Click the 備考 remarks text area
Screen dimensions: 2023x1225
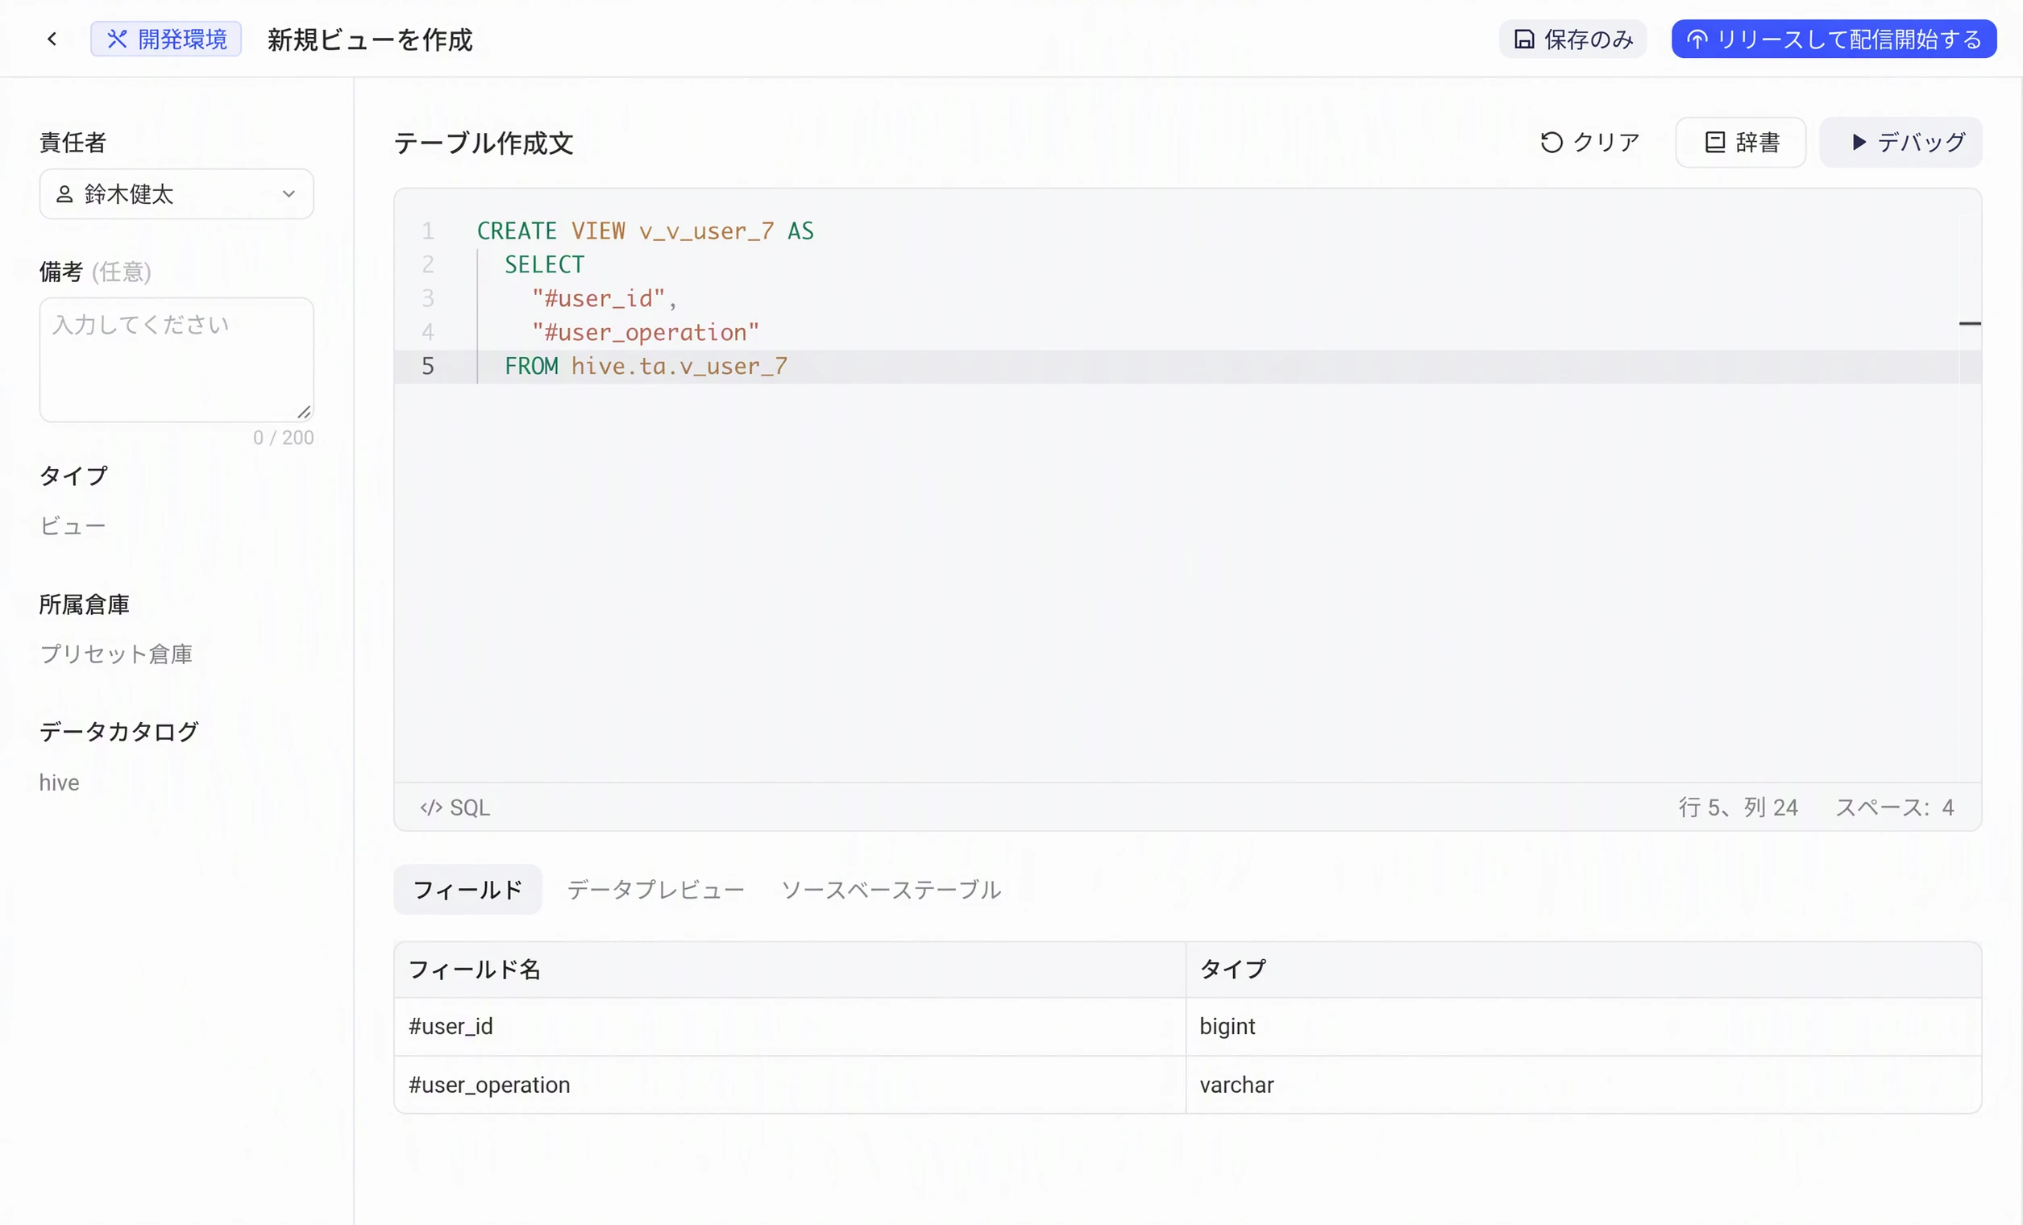click(177, 359)
